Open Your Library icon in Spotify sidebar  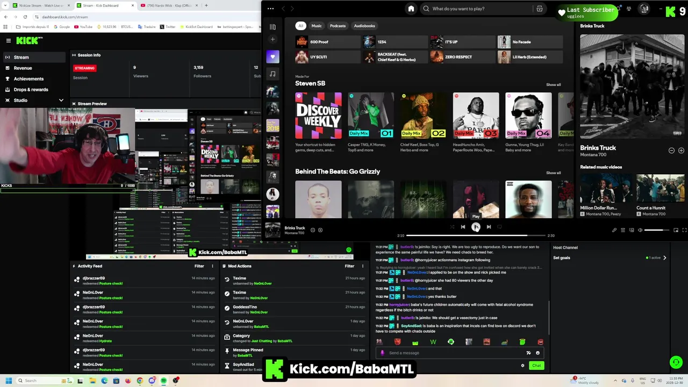coord(273,26)
